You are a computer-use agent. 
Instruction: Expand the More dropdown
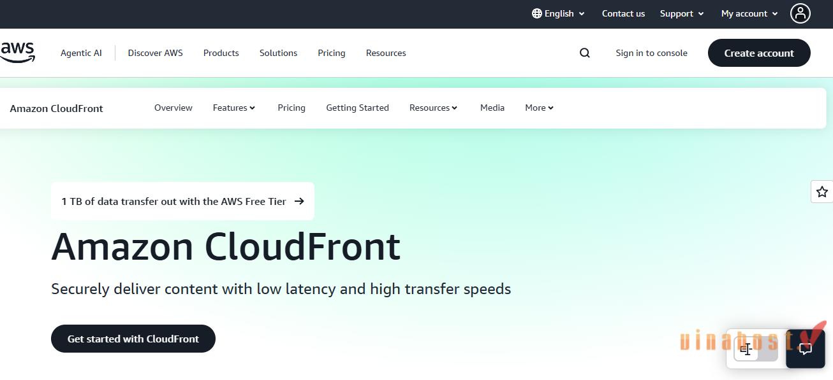click(x=540, y=108)
